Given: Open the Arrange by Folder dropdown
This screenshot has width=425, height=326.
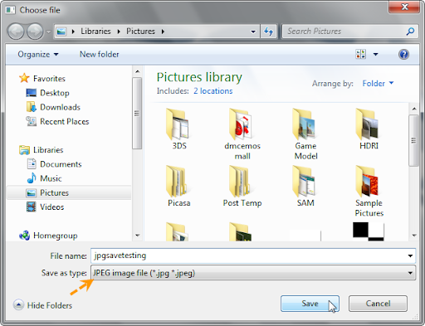Looking at the screenshot, I should tap(378, 83).
